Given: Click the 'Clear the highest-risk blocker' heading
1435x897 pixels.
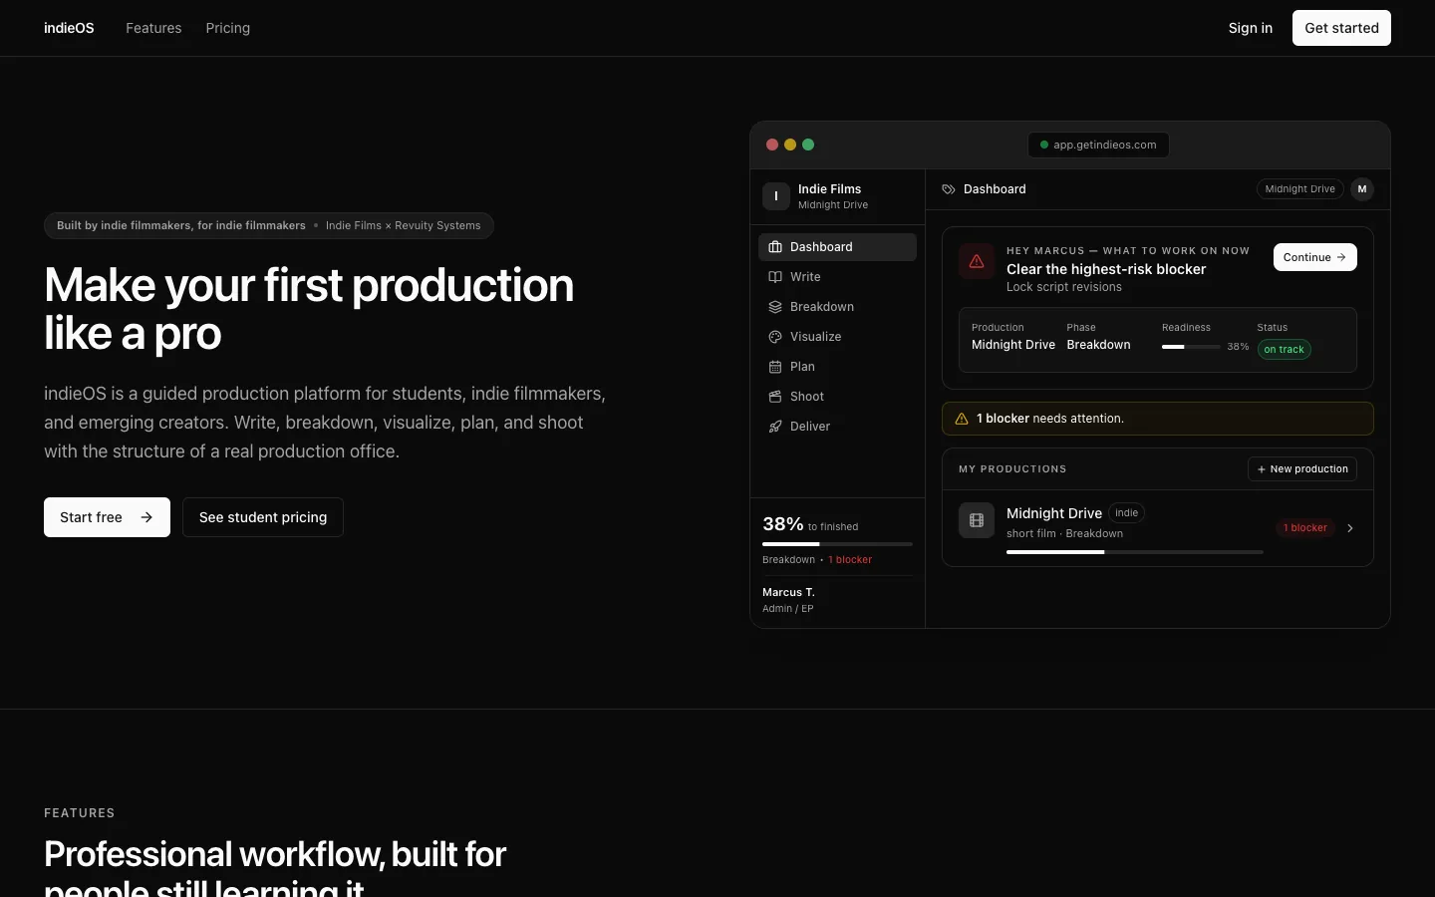Looking at the screenshot, I should pyautogui.click(x=1106, y=269).
